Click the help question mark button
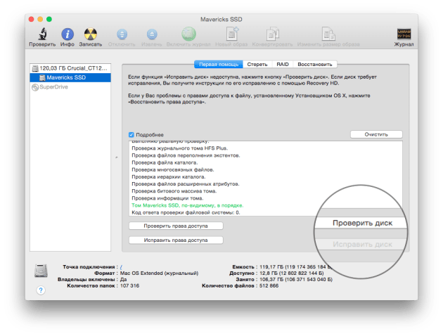This screenshot has height=336, width=443. [x=41, y=290]
